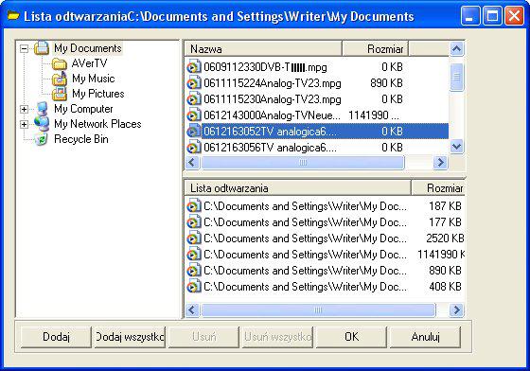The height and width of the screenshot is (371, 530).
Task: Click Rozmiar header in playlist panel
Action: pos(438,188)
